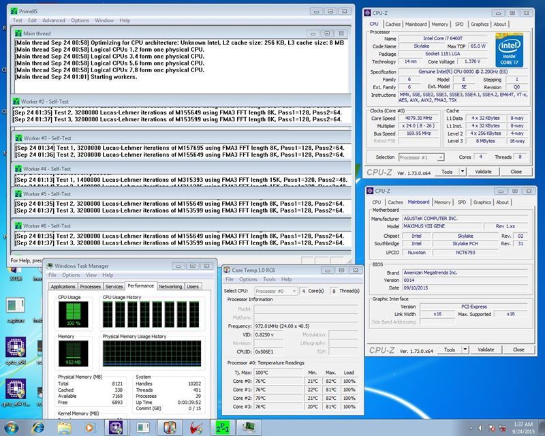Screen dimensions: 545x436
Task: Click the volume speaker icon in system tray
Action: pos(482,428)
